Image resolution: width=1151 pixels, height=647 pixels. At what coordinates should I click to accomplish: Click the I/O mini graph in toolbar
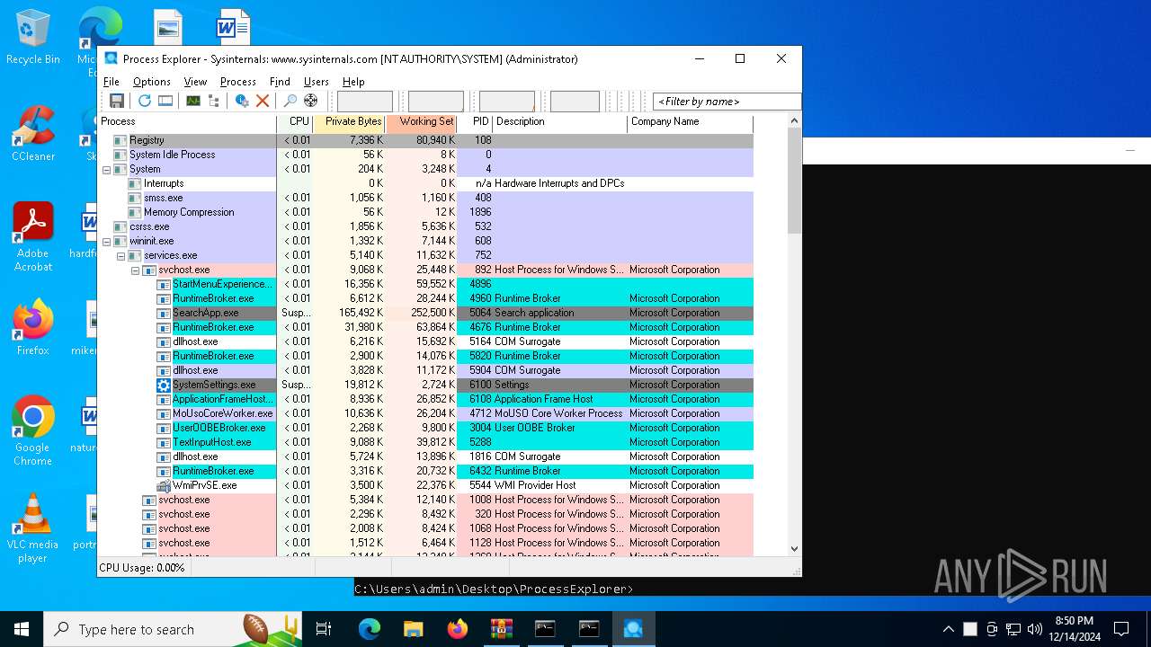(506, 102)
